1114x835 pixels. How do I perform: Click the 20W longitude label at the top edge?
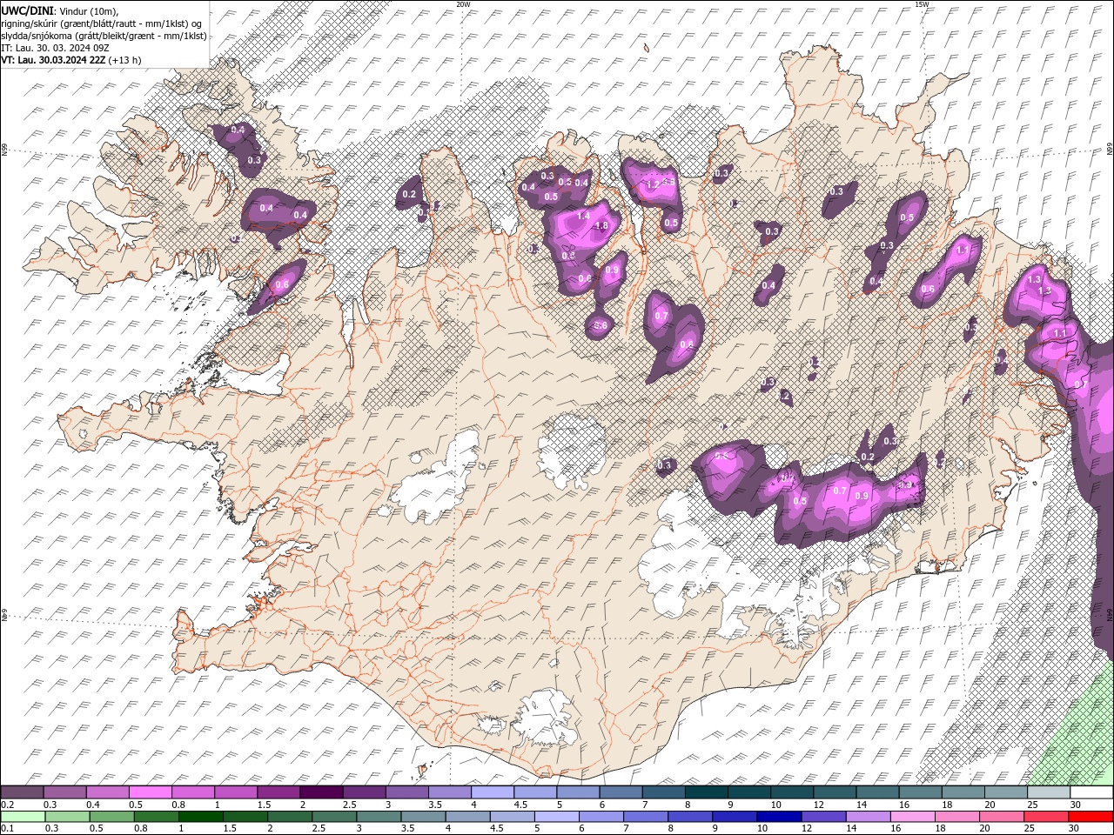coord(463,4)
